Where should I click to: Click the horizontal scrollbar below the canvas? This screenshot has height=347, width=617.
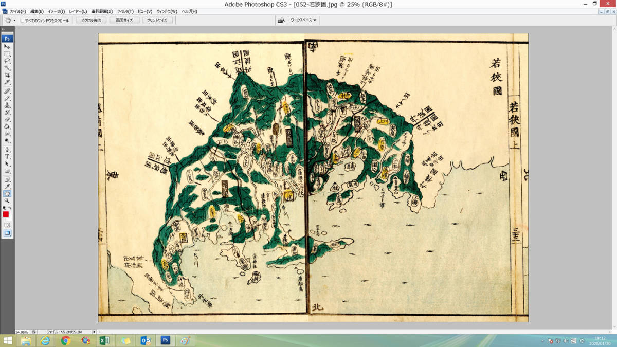click(x=355, y=332)
